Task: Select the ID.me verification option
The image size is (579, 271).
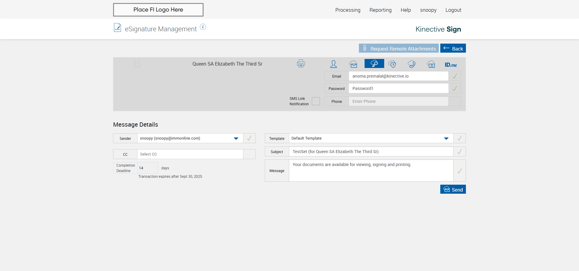Action: point(451,65)
